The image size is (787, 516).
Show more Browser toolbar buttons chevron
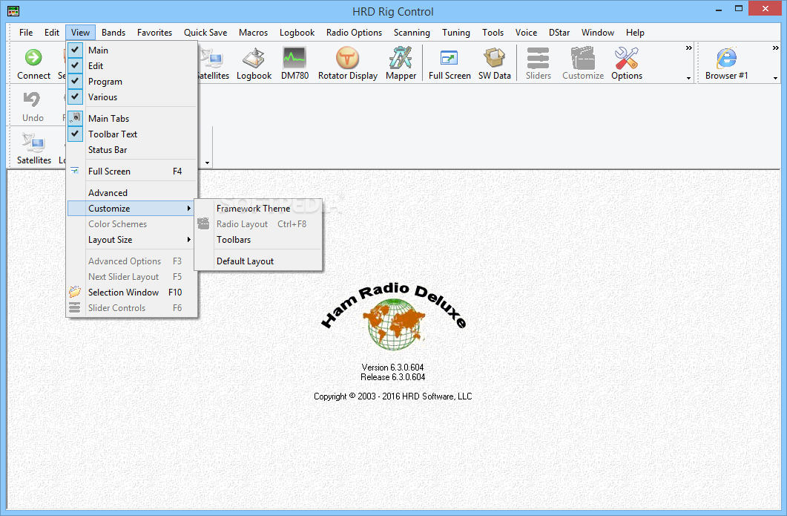click(x=775, y=48)
